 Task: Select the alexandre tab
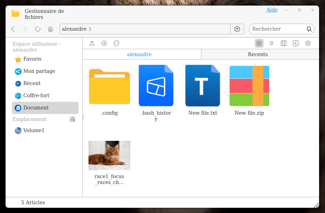pyautogui.click(x=139, y=54)
